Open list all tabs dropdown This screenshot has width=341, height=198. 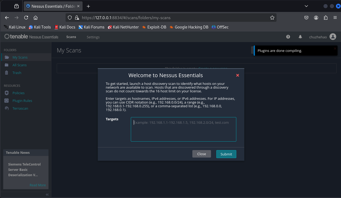pyautogui.click(x=306, y=6)
